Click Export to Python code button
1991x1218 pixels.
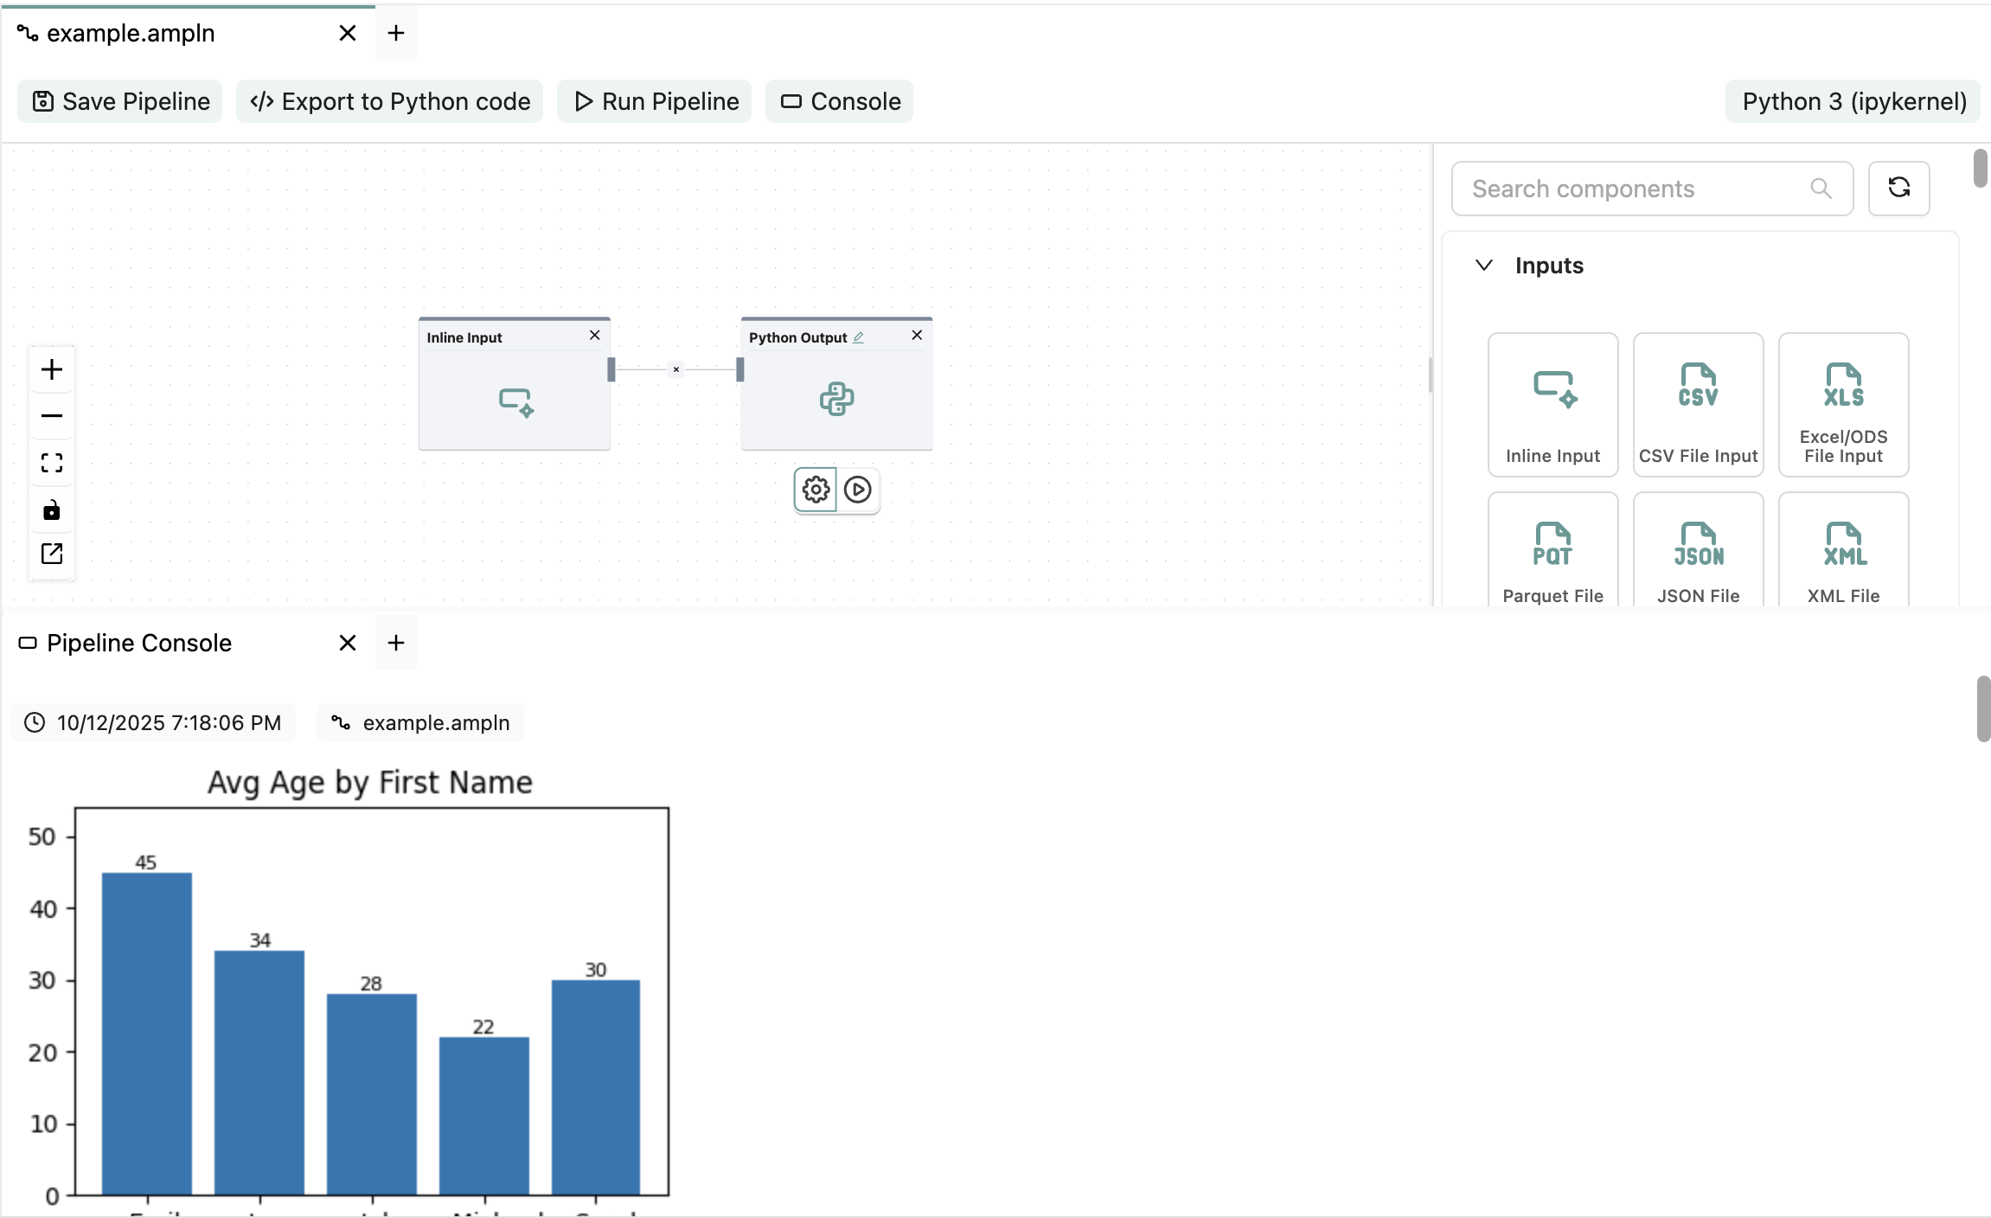tap(390, 101)
